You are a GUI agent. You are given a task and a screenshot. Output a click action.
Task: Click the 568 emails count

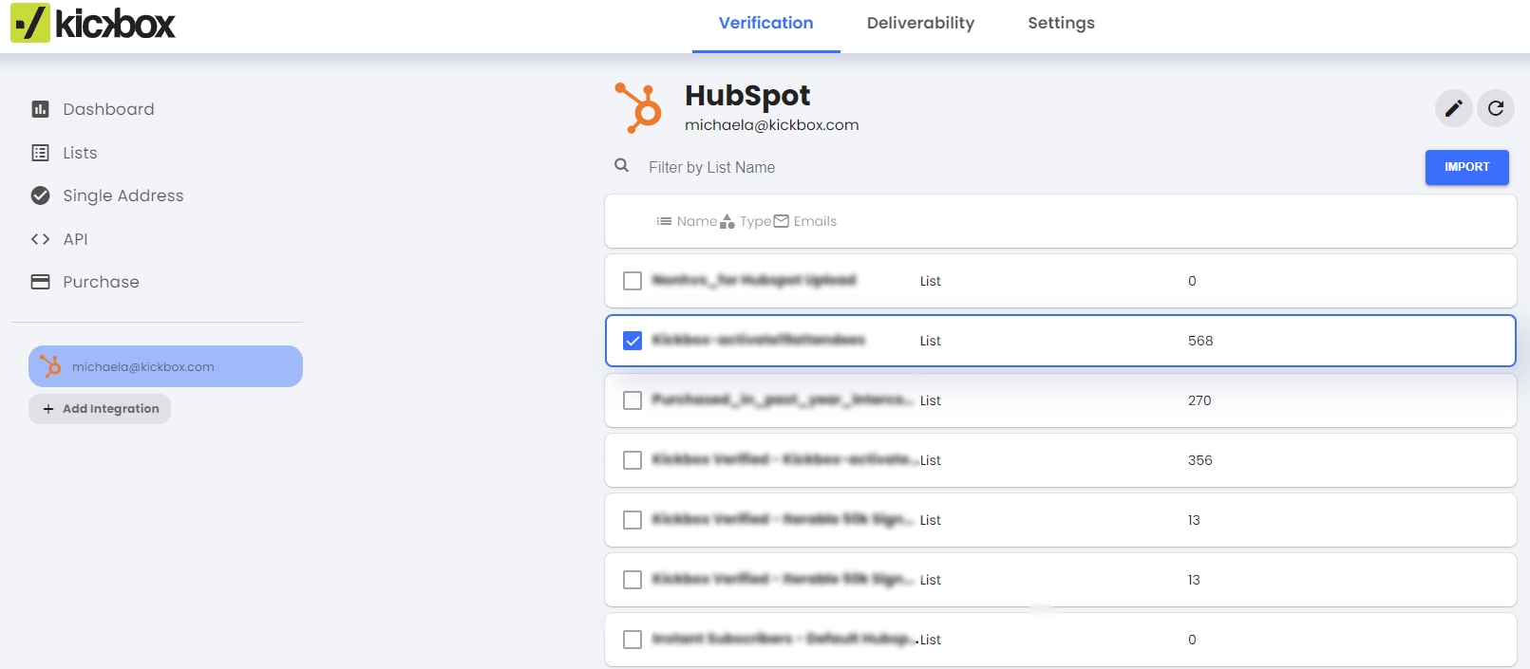point(1200,341)
